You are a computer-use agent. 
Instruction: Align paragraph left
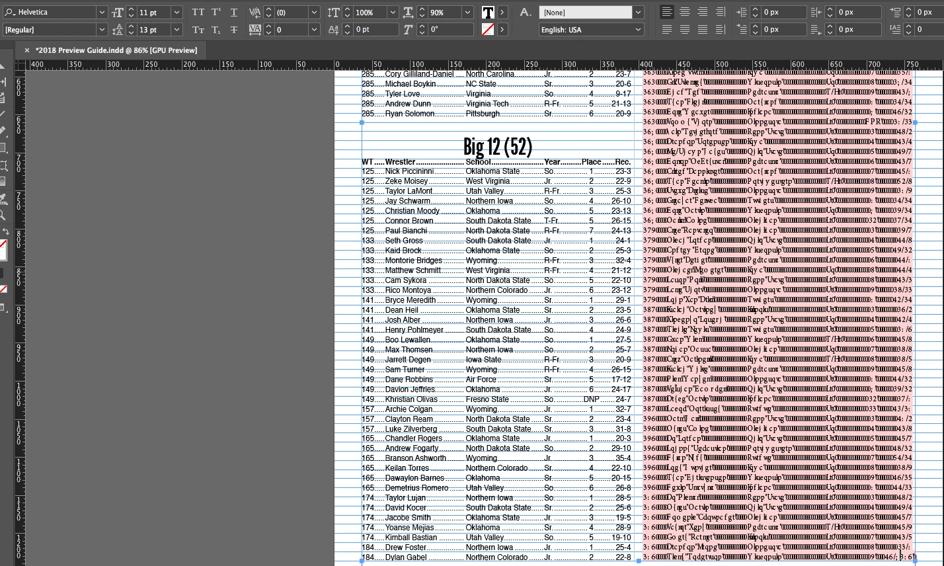click(x=668, y=13)
